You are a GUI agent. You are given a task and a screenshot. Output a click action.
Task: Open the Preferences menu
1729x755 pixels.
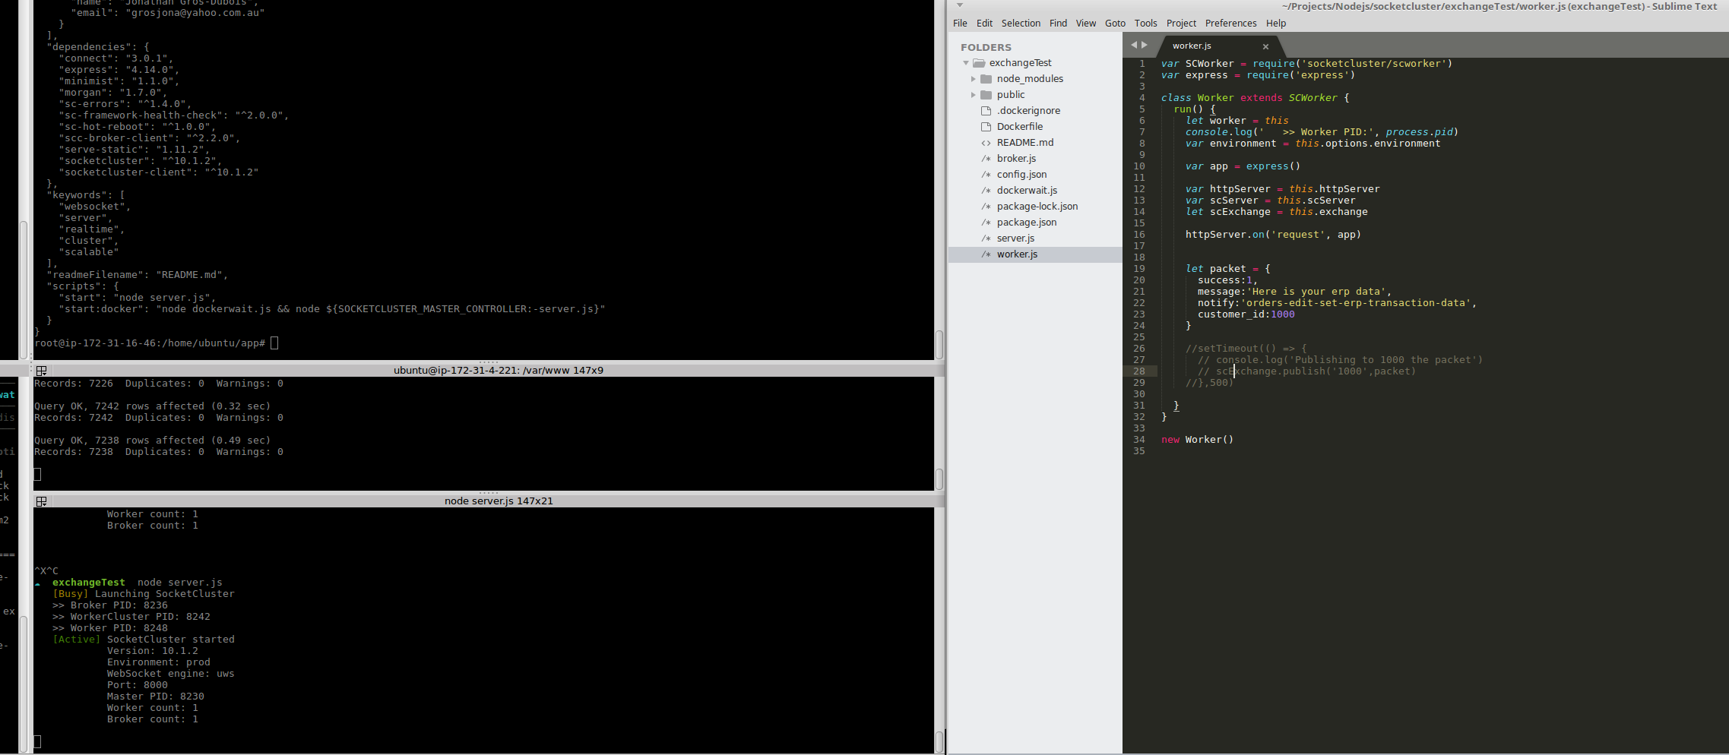click(x=1230, y=23)
